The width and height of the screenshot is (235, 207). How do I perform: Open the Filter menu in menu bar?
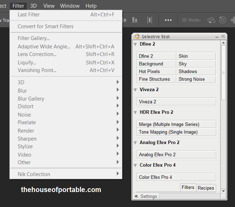click(18, 6)
